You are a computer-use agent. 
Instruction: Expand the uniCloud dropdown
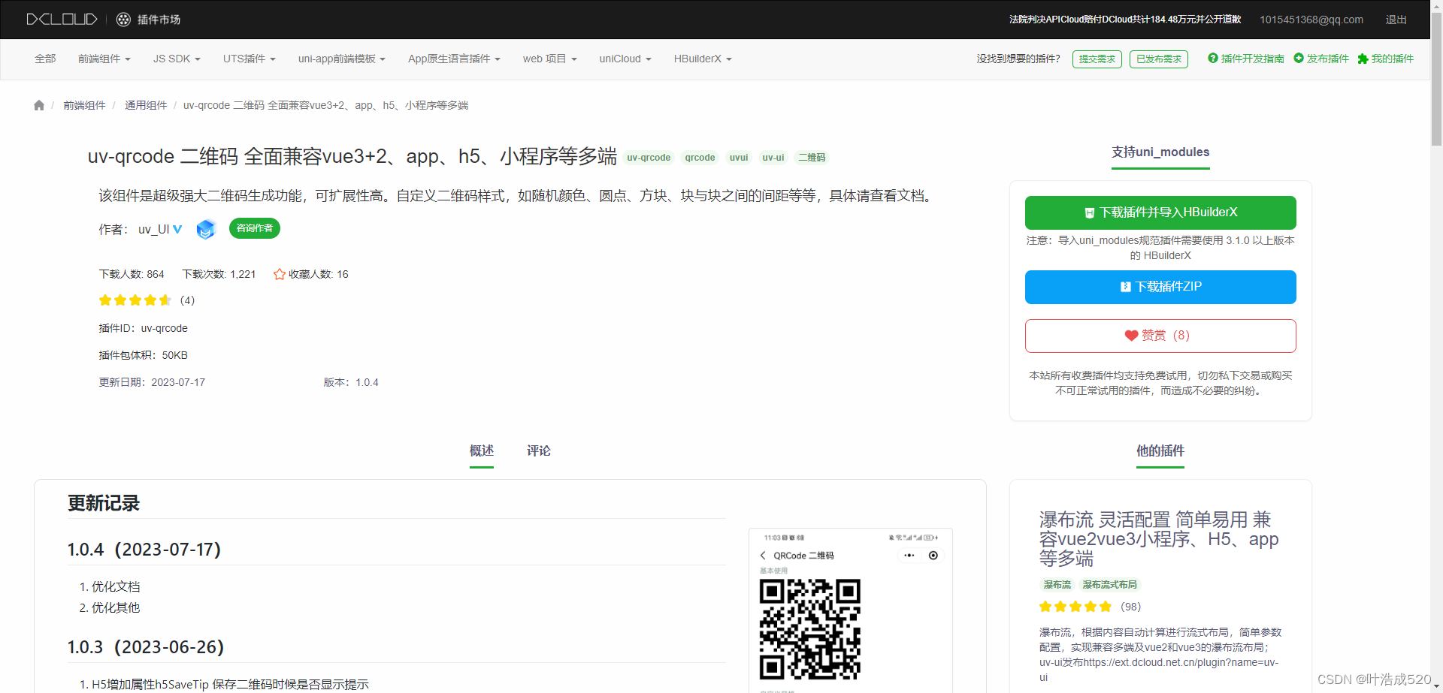[x=625, y=59]
